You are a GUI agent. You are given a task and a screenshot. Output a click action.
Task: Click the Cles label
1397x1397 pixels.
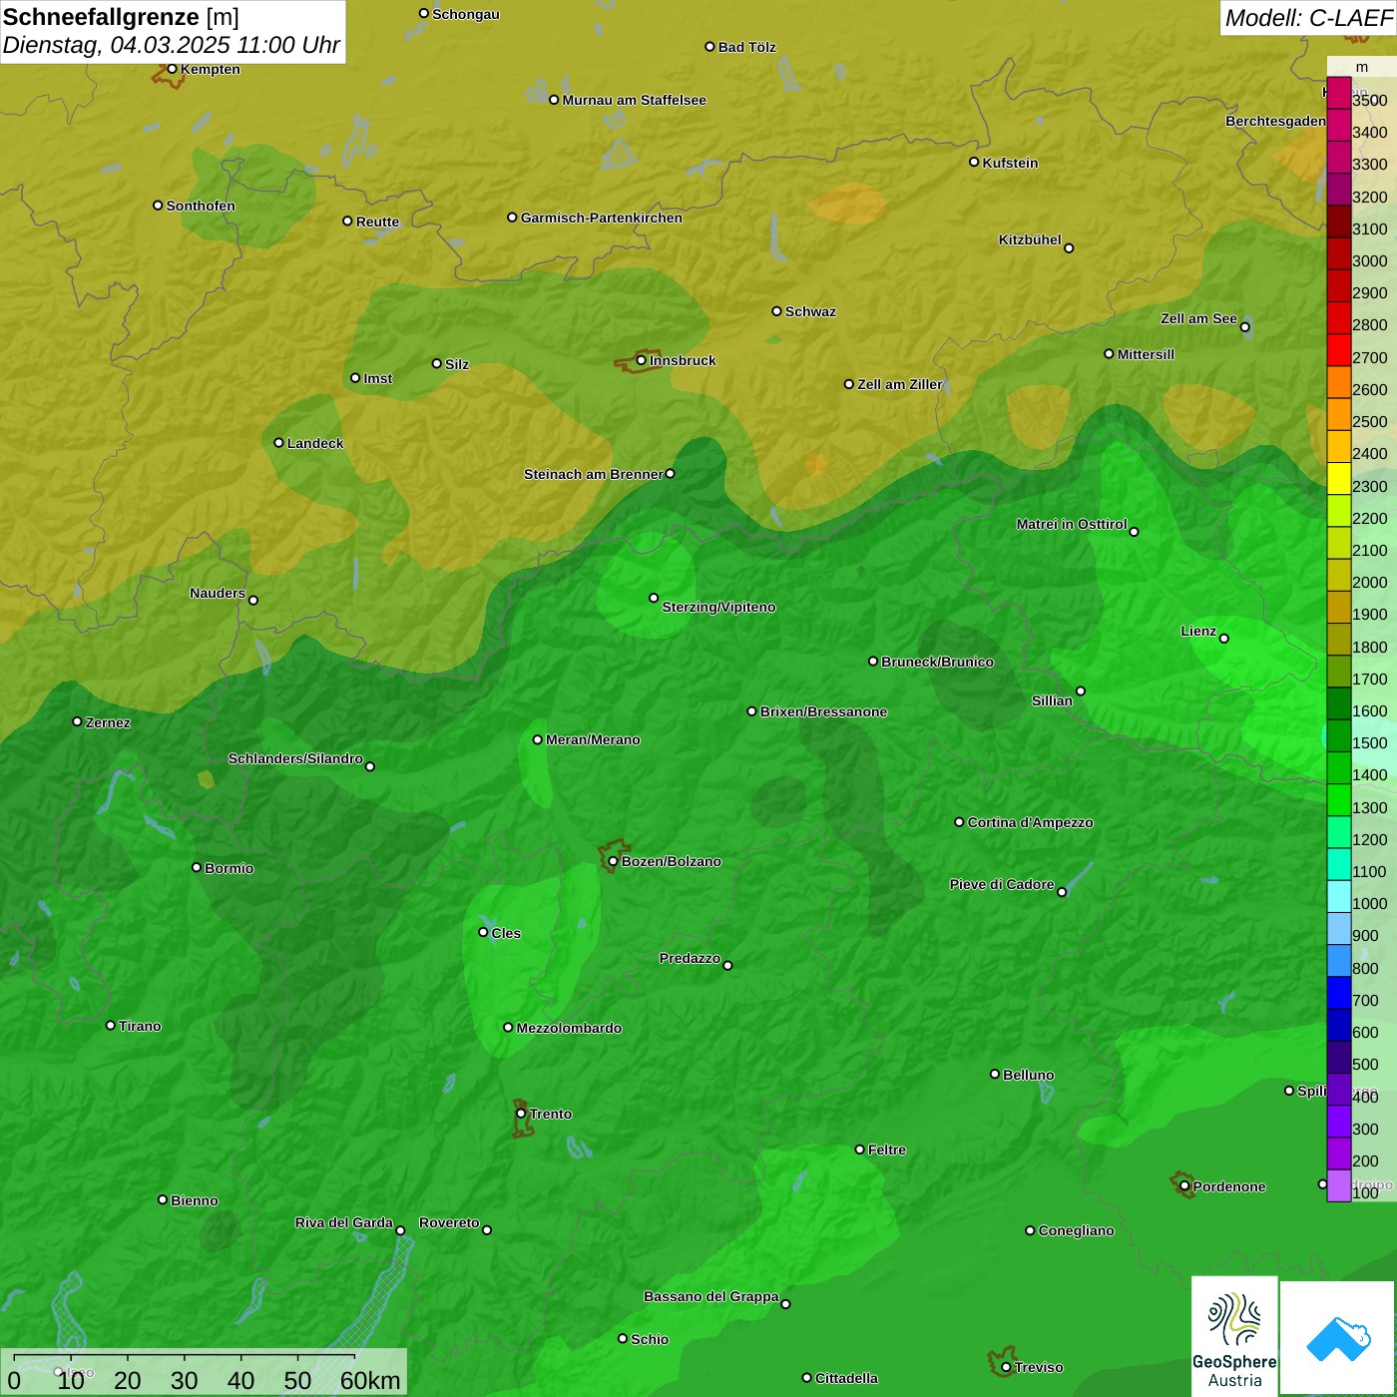[506, 933]
